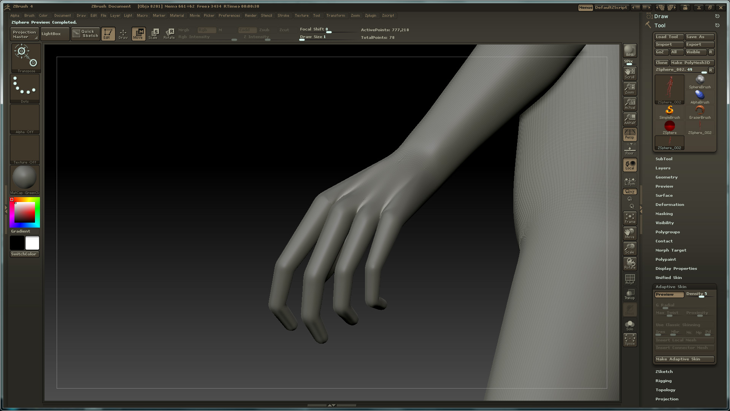Open the Zplugin menu
Screen dimensions: 730x411
coord(370,16)
